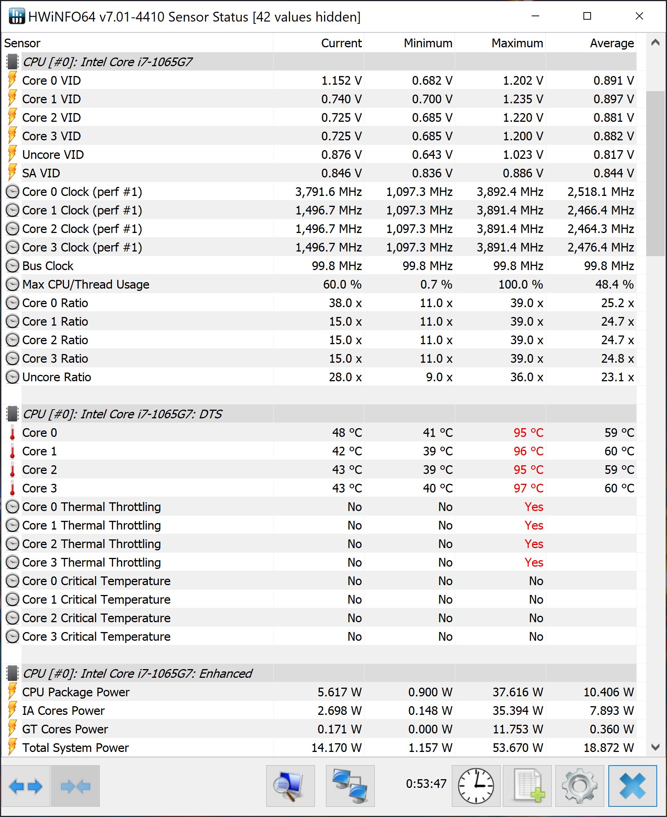Click the expand columns blue arrows button
The image size is (667, 817).
(x=26, y=786)
